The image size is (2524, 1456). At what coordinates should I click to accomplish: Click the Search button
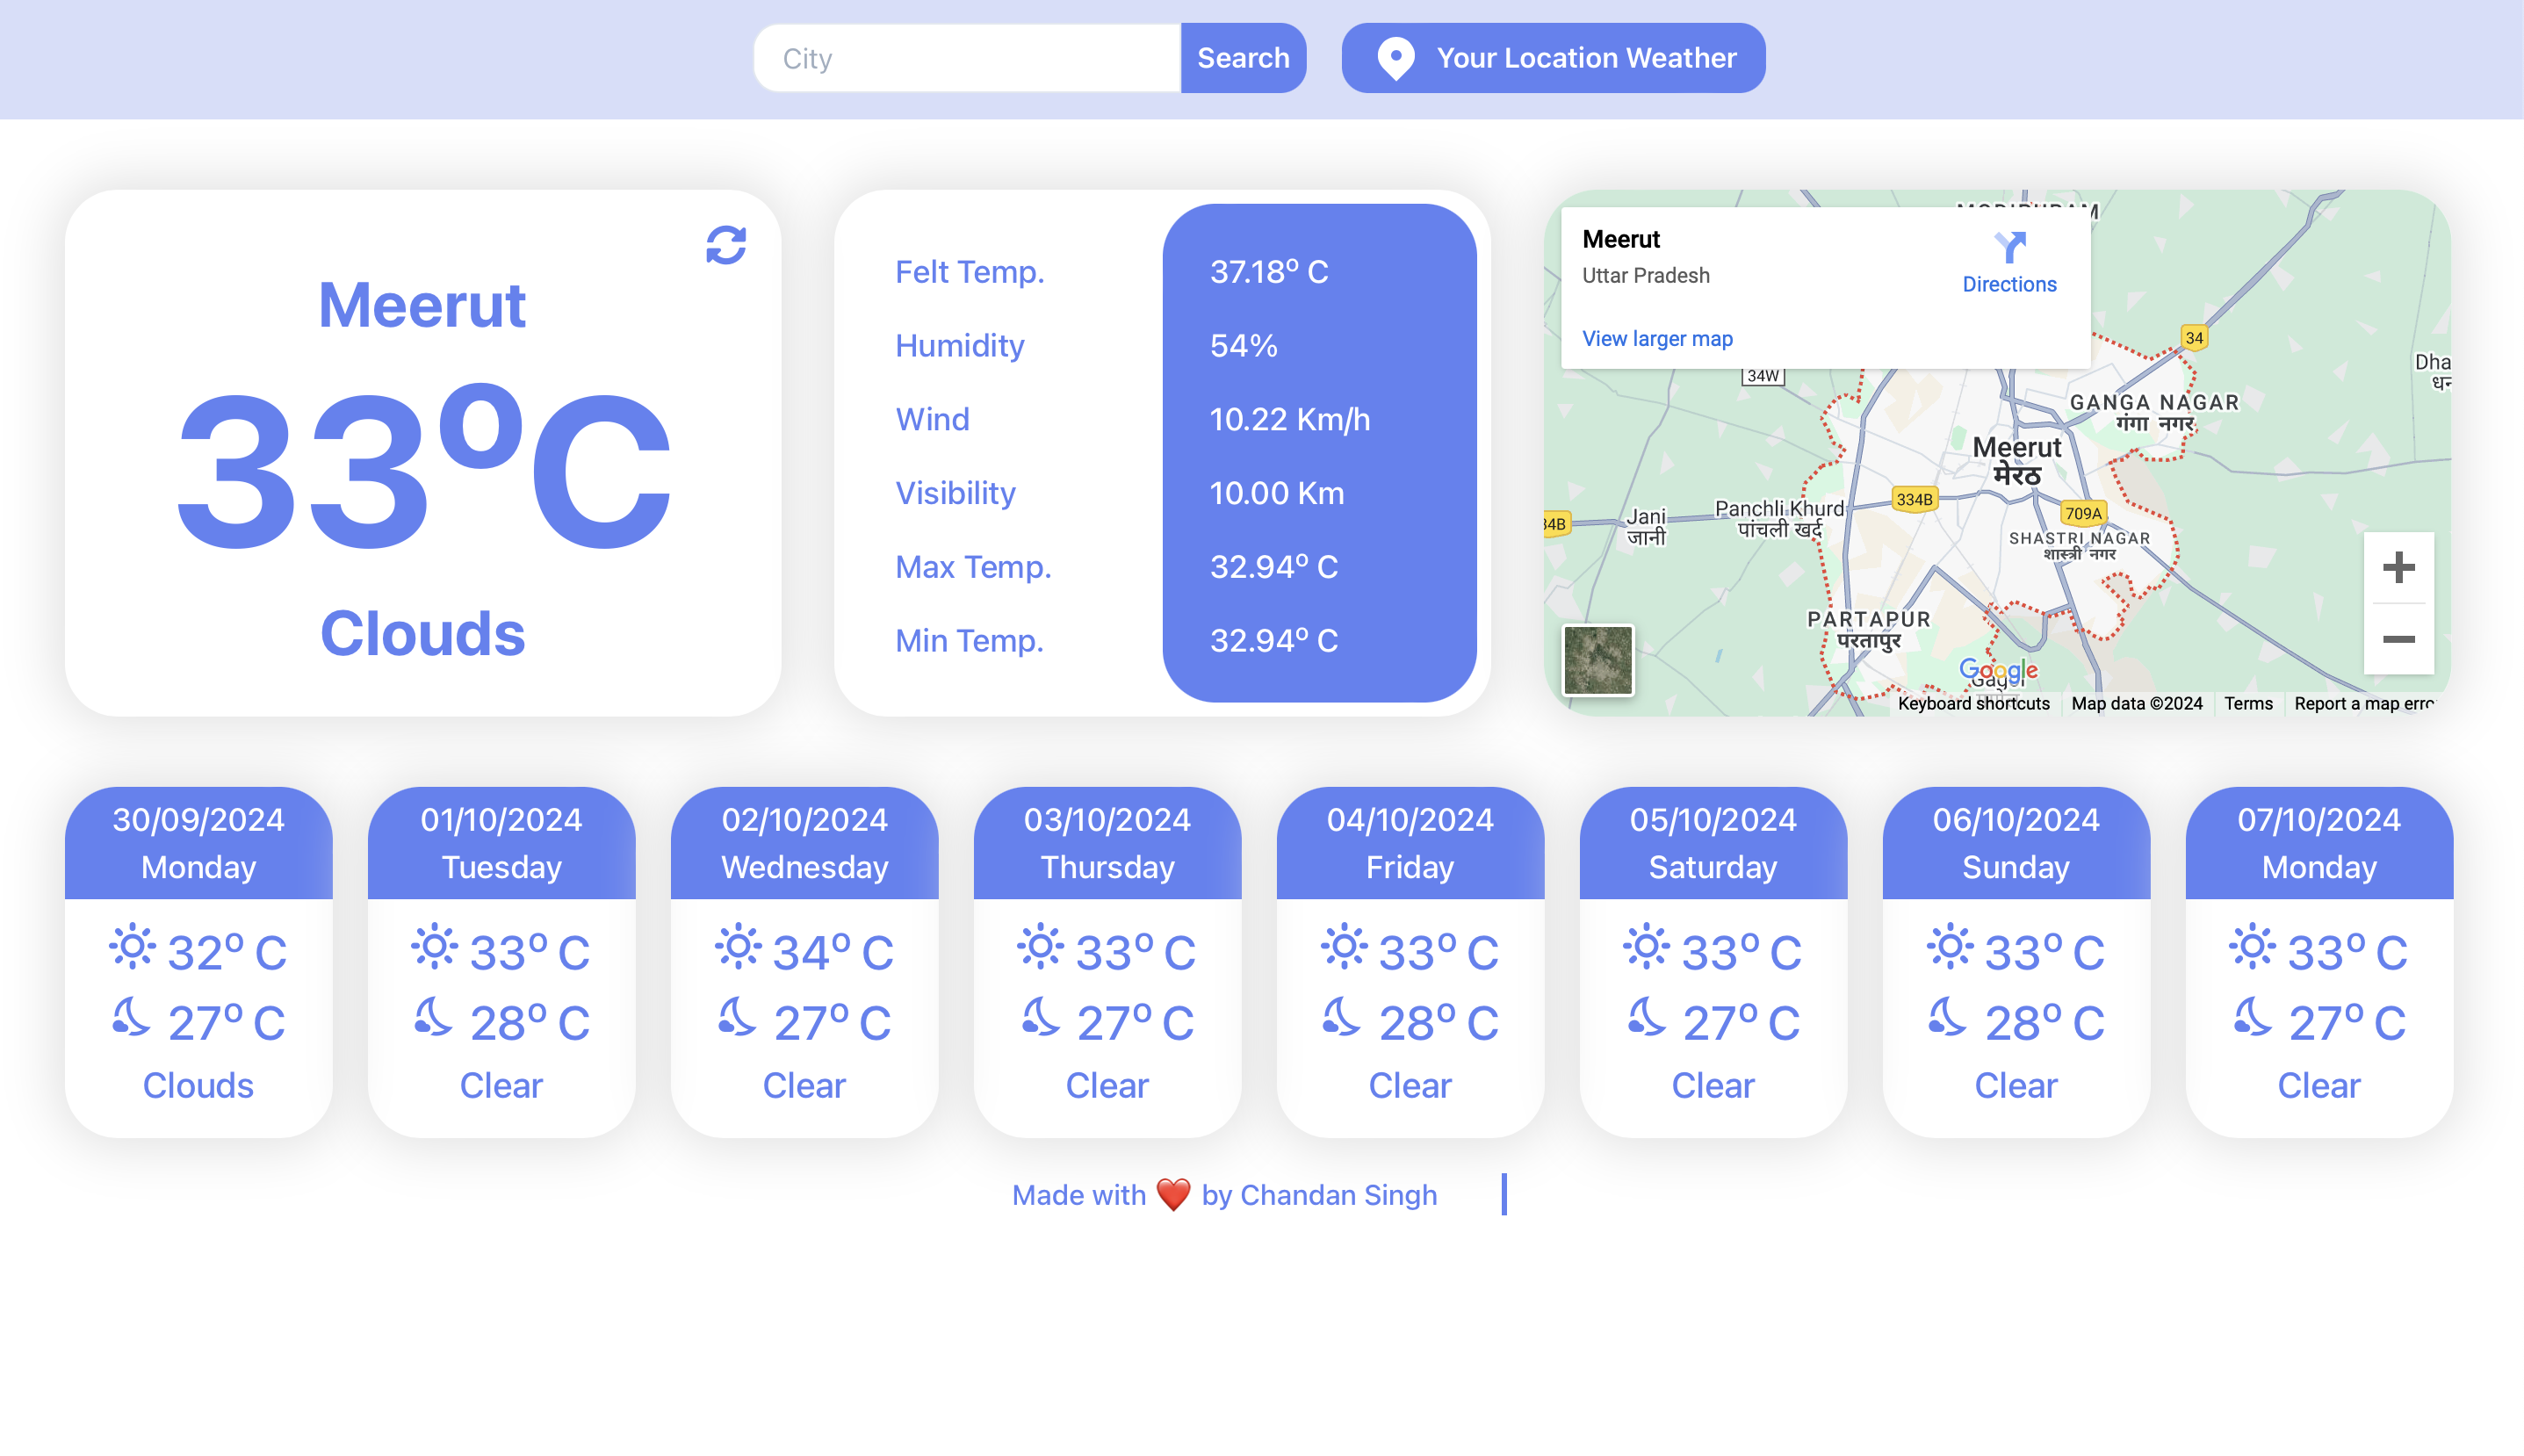(x=1243, y=58)
